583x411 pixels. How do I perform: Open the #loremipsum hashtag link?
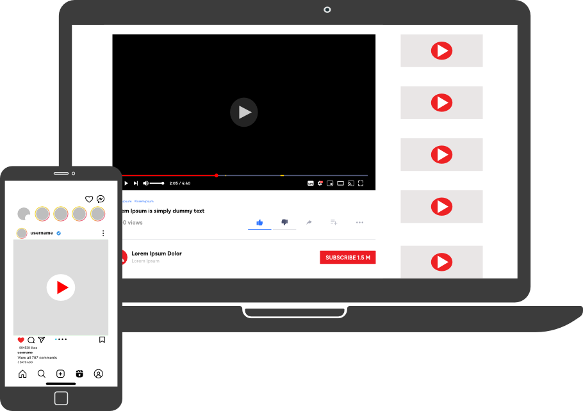pos(144,202)
